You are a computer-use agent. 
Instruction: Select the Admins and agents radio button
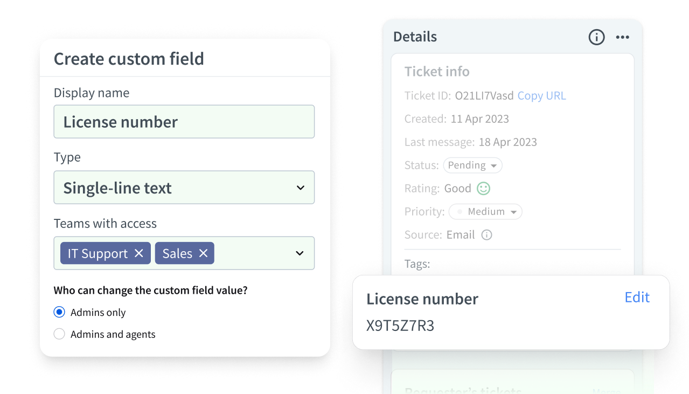click(x=59, y=334)
